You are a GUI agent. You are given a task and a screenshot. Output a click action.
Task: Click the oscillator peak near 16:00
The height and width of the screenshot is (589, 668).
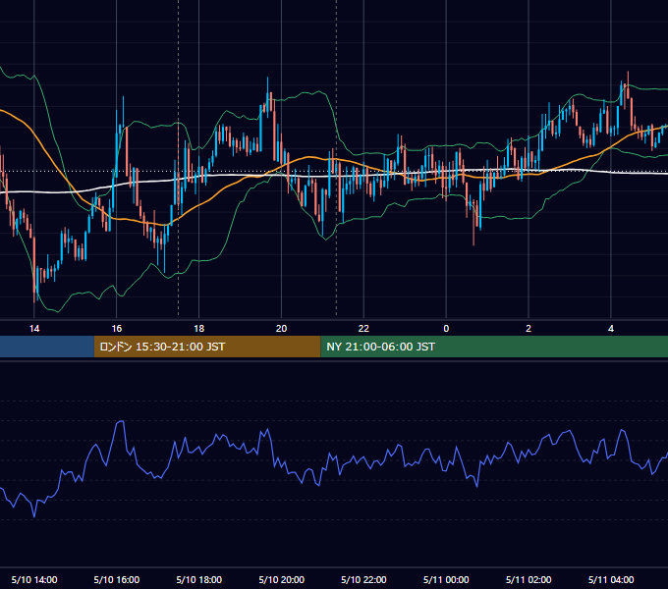(121, 422)
